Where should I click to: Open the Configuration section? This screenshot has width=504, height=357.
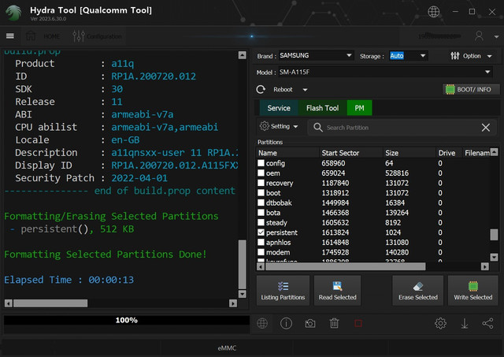click(97, 36)
